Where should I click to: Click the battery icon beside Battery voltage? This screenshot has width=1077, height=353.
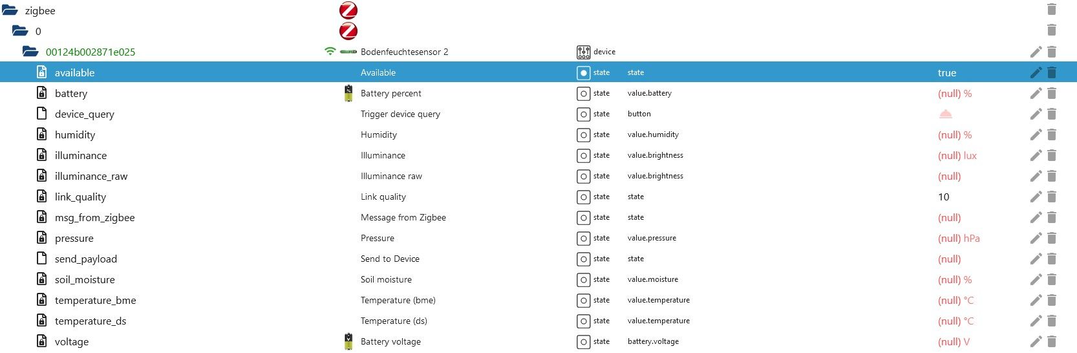pyautogui.click(x=348, y=341)
